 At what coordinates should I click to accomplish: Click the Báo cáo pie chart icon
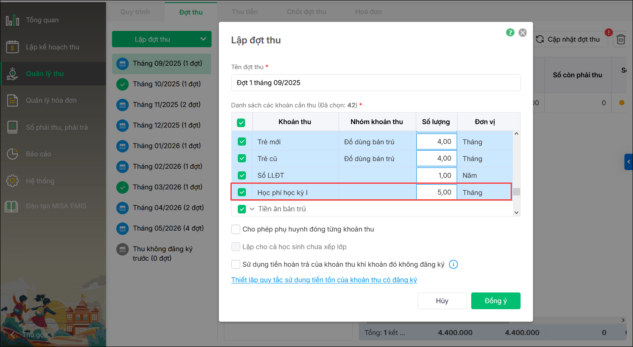tap(12, 154)
